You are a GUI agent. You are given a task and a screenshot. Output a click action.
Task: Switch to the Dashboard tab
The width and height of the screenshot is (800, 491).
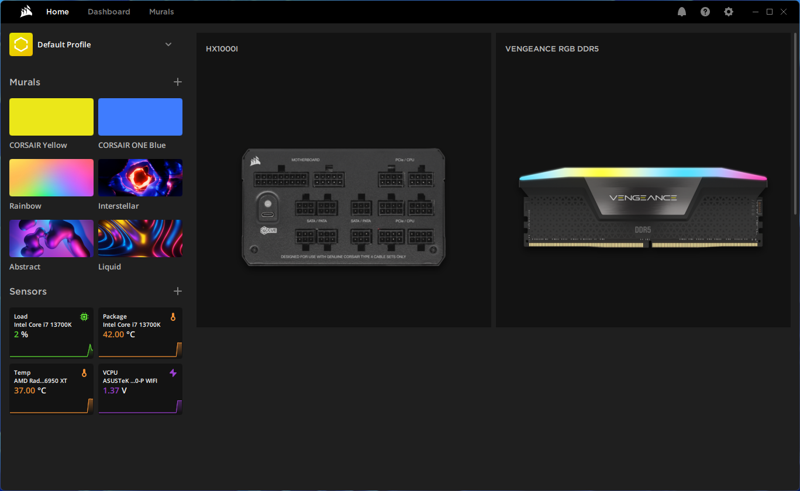109,12
